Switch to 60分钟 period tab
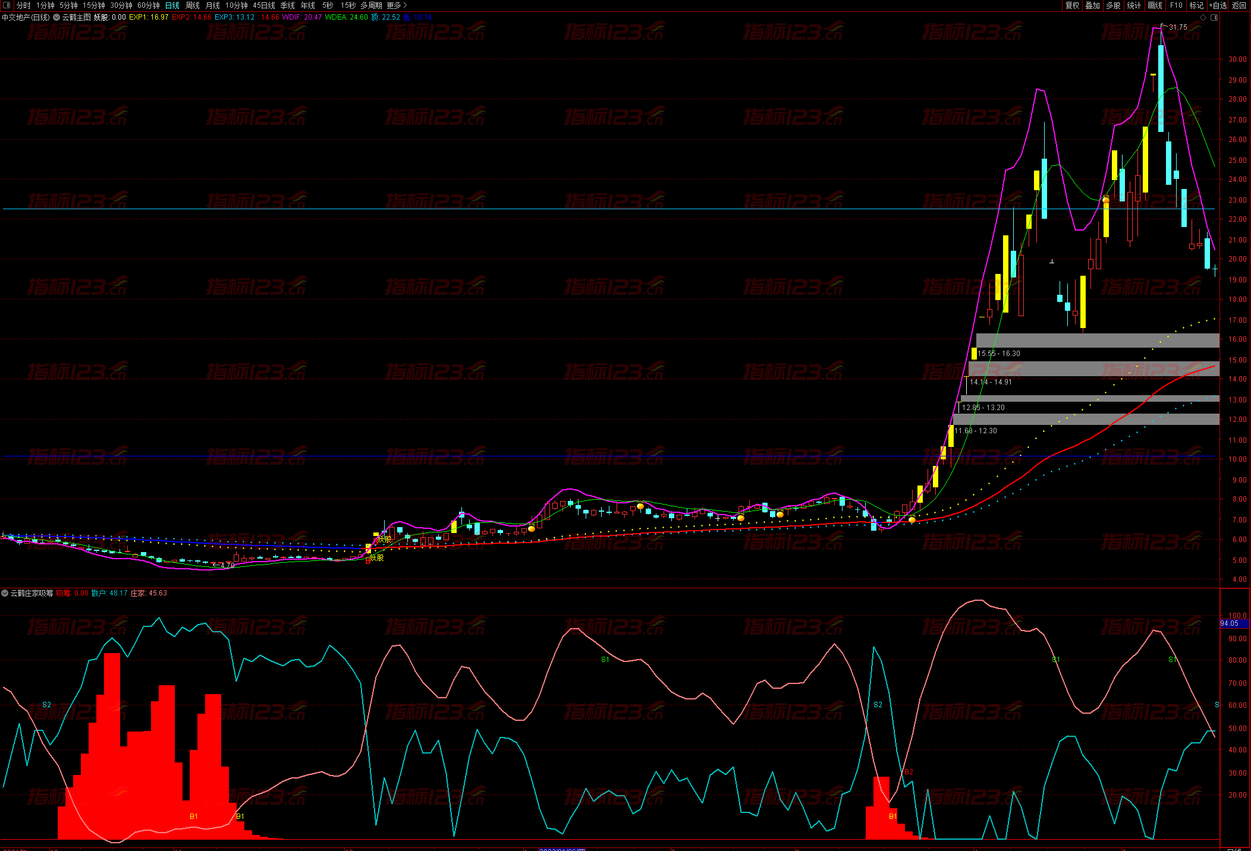Viewport: 1251px width, 851px height. [148, 5]
